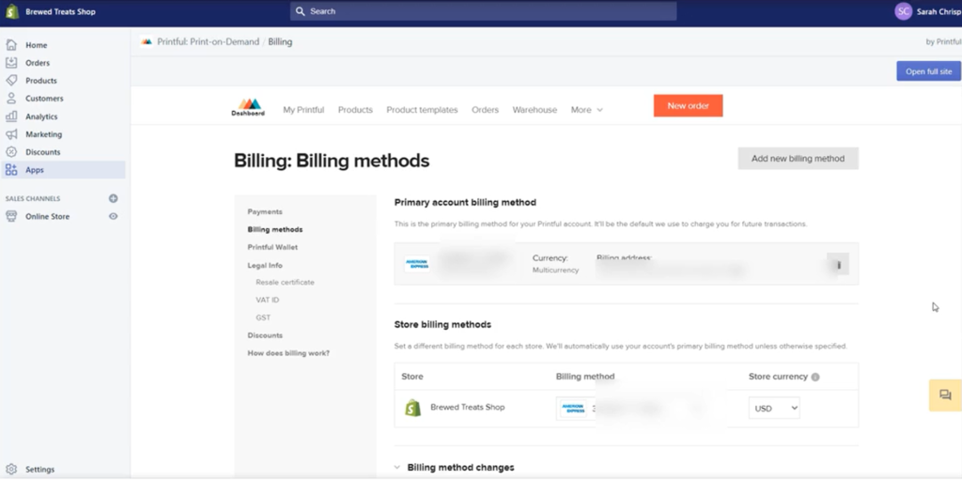View online store via eye icon
Viewport: 962px width, 481px height.
point(113,216)
